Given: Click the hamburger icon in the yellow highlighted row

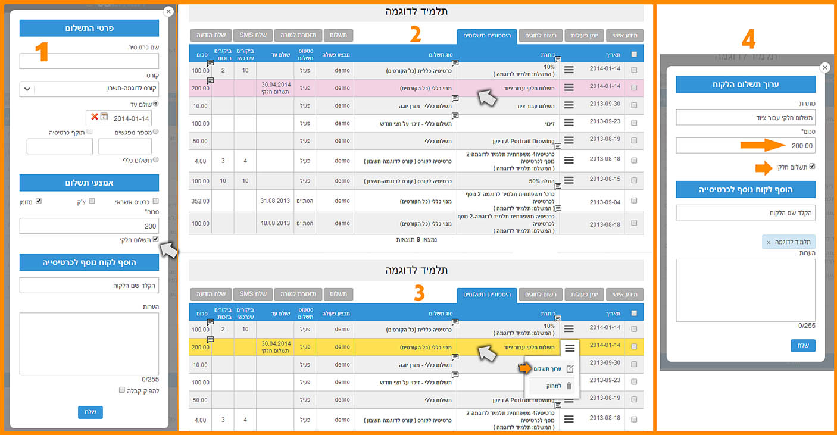Looking at the screenshot, I should pyautogui.click(x=570, y=348).
